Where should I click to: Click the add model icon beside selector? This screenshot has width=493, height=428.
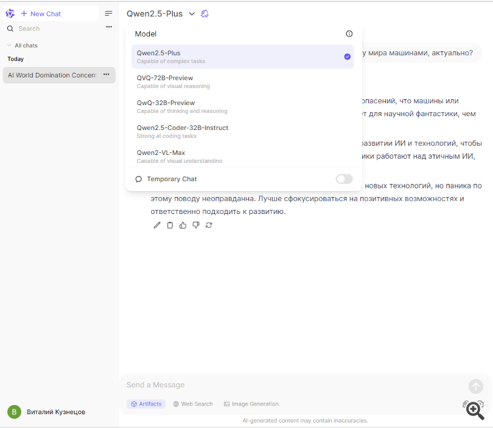[x=204, y=14]
